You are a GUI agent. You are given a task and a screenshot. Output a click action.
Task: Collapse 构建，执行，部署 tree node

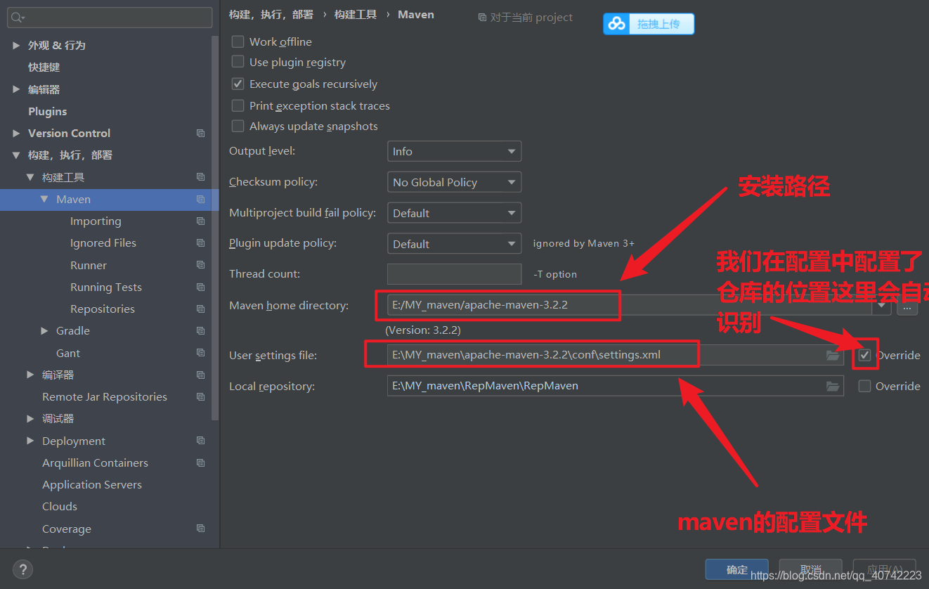(x=16, y=155)
